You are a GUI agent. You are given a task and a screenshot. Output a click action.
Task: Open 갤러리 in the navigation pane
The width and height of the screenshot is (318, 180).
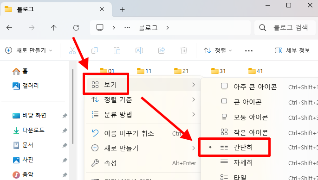pos(26,86)
